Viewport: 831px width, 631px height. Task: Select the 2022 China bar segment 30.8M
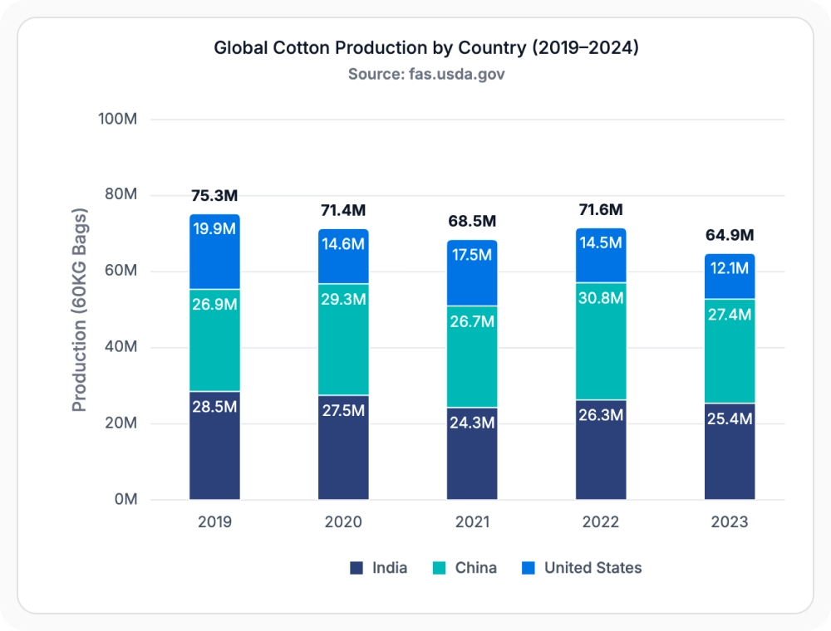[601, 341]
